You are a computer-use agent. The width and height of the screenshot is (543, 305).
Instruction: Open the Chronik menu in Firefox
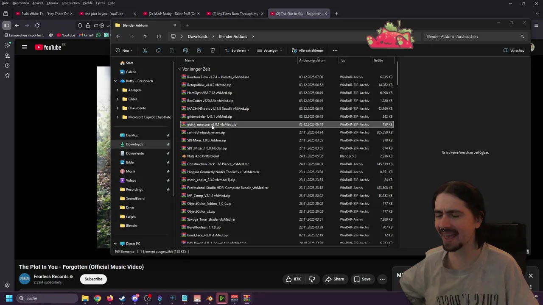click(53, 3)
